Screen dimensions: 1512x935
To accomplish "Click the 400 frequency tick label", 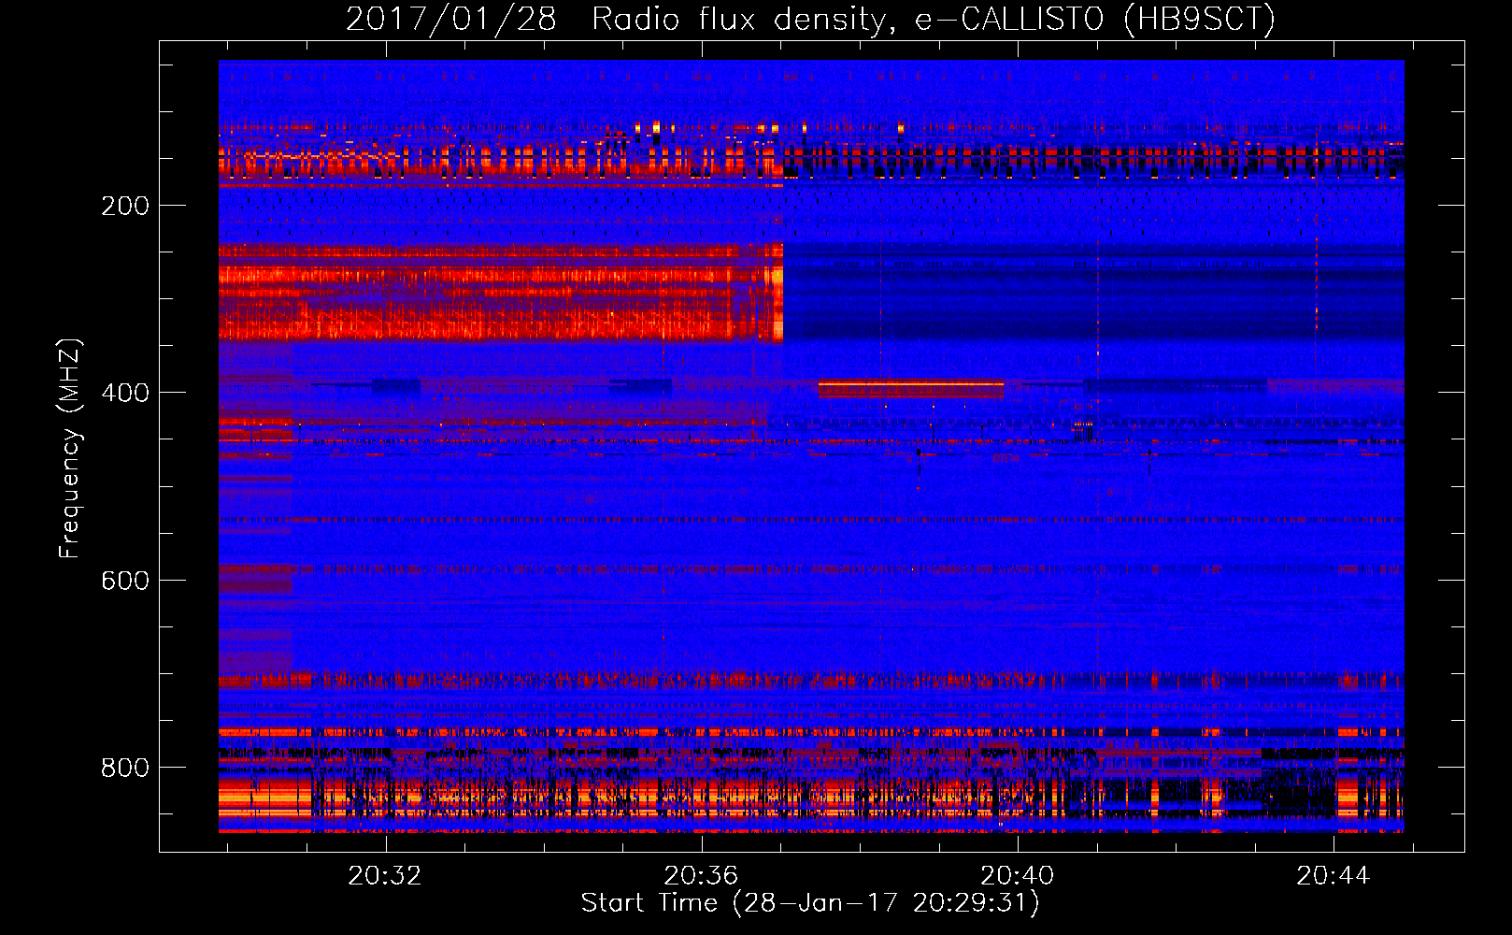I will [x=125, y=393].
